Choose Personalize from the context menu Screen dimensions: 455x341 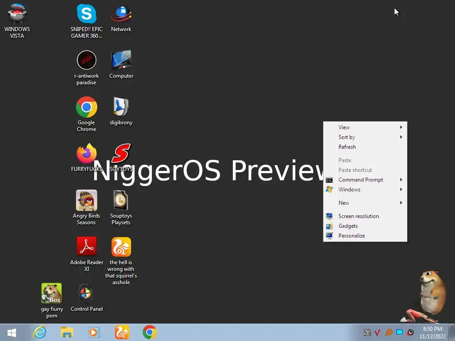(365, 236)
